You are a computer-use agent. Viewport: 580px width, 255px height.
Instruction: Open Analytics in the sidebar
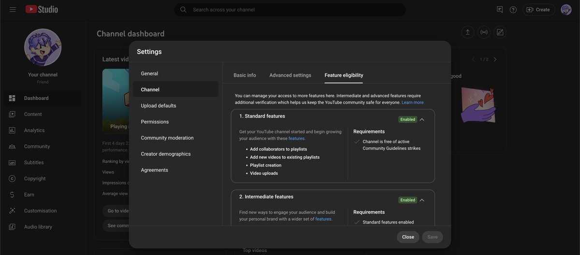[x=43, y=130]
